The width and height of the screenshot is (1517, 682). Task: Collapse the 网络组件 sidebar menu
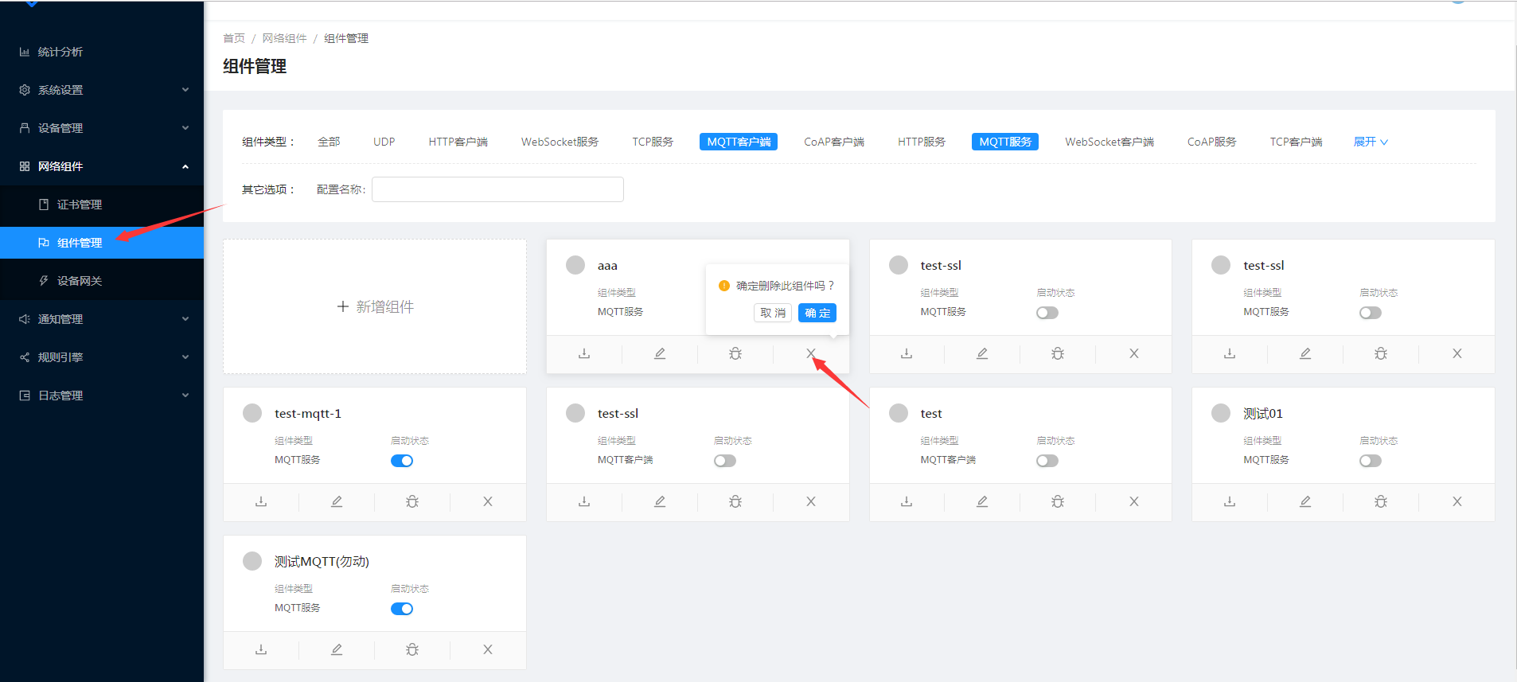[x=102, y=166]
